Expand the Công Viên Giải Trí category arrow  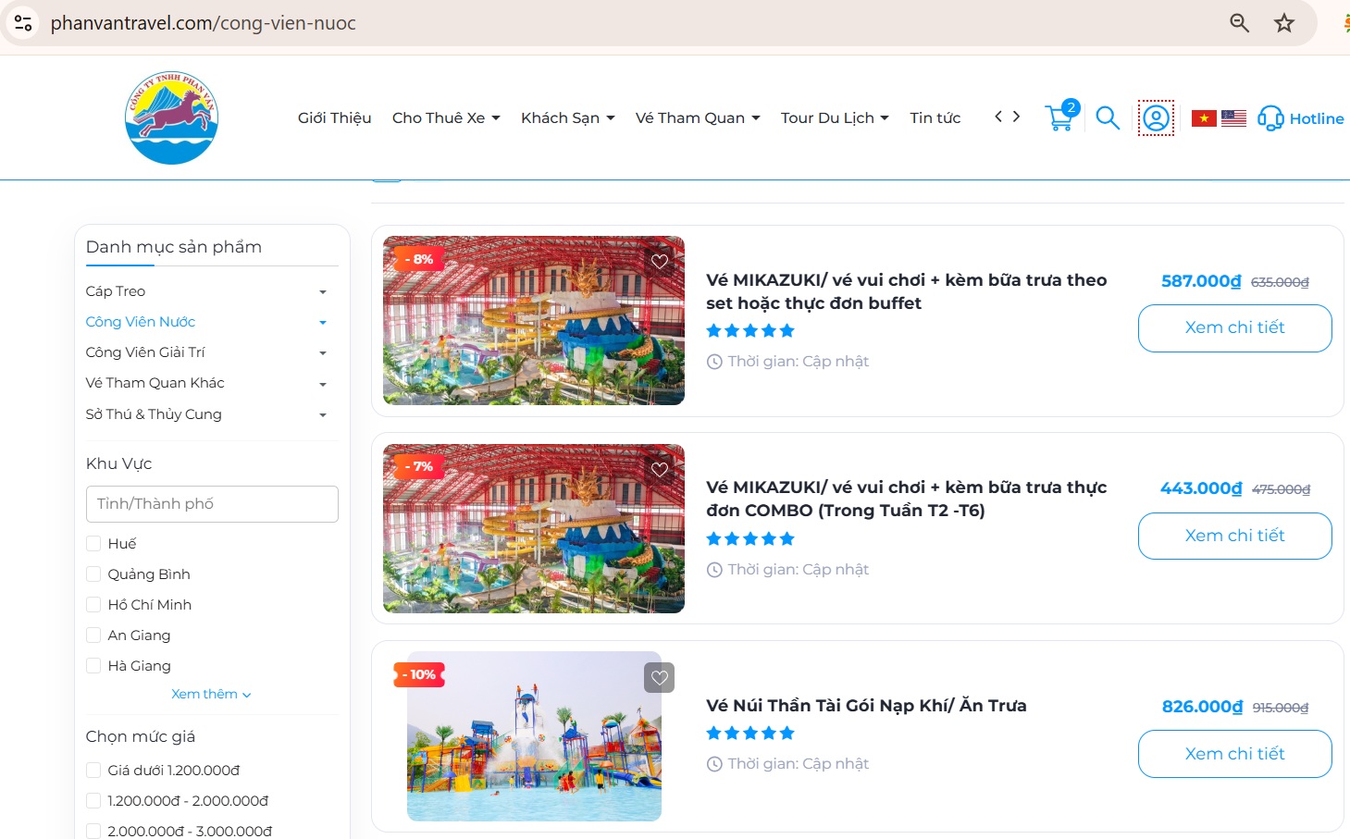323,353
